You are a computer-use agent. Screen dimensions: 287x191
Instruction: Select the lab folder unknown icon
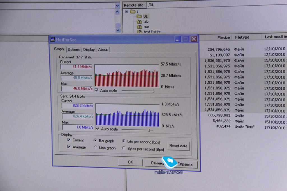pos(140,22)
